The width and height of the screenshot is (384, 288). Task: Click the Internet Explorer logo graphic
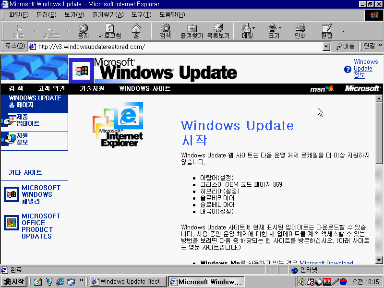click(118, 124)
